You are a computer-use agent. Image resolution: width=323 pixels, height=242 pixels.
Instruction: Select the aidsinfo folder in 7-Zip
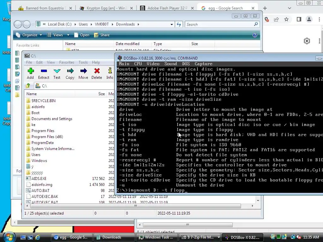tap(35, 107)
